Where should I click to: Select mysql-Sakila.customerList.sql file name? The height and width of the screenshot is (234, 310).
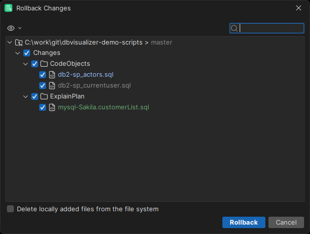tap(103, 107)
